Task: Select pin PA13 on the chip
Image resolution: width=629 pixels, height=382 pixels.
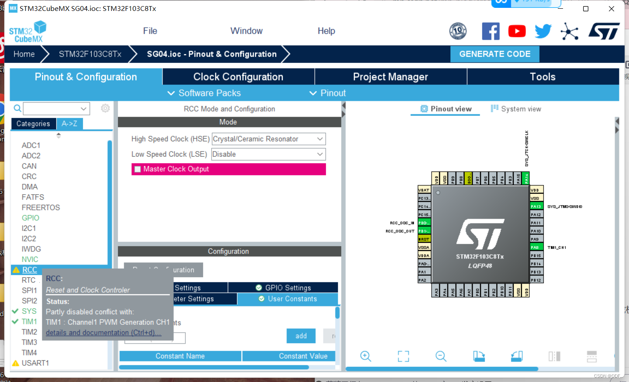Action: coord(536,206)
